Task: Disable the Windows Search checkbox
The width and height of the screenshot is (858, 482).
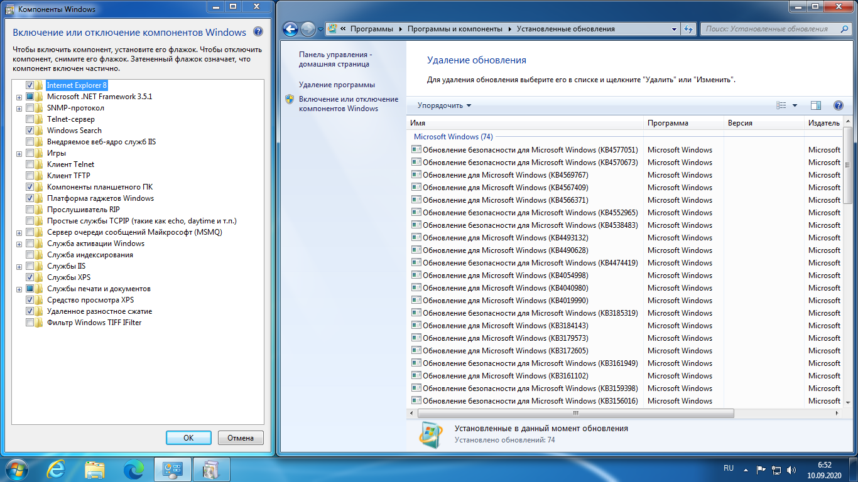Action: coord(30,131)
